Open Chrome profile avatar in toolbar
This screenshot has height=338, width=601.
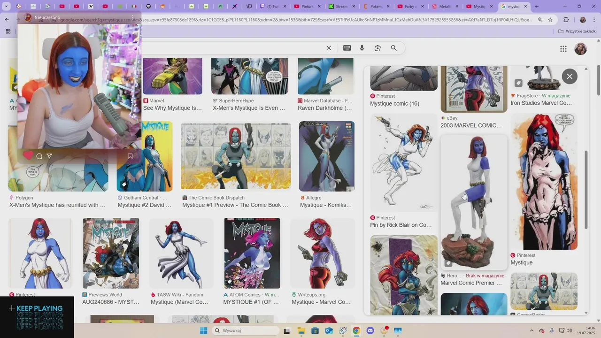tap(583, 20)
